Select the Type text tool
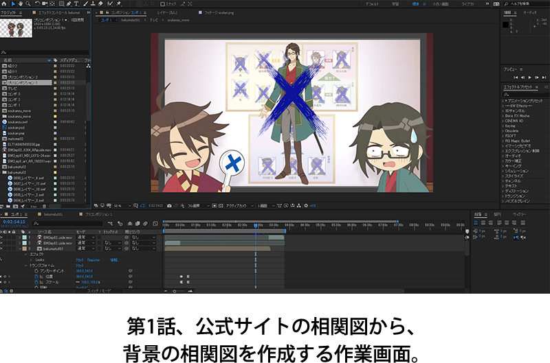550x363 pixels. pyautogui.click(x=76, y=3)
